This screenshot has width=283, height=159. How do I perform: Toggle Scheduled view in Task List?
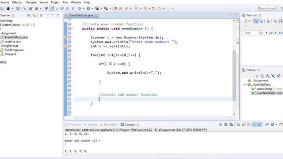(261, 21)
